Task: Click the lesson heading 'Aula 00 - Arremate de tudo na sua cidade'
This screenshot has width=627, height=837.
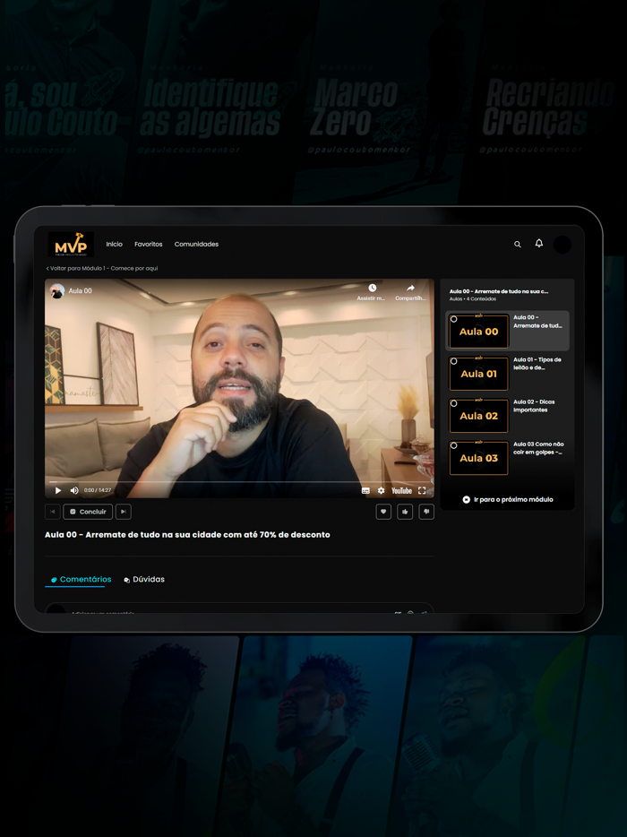Action: 187,534
